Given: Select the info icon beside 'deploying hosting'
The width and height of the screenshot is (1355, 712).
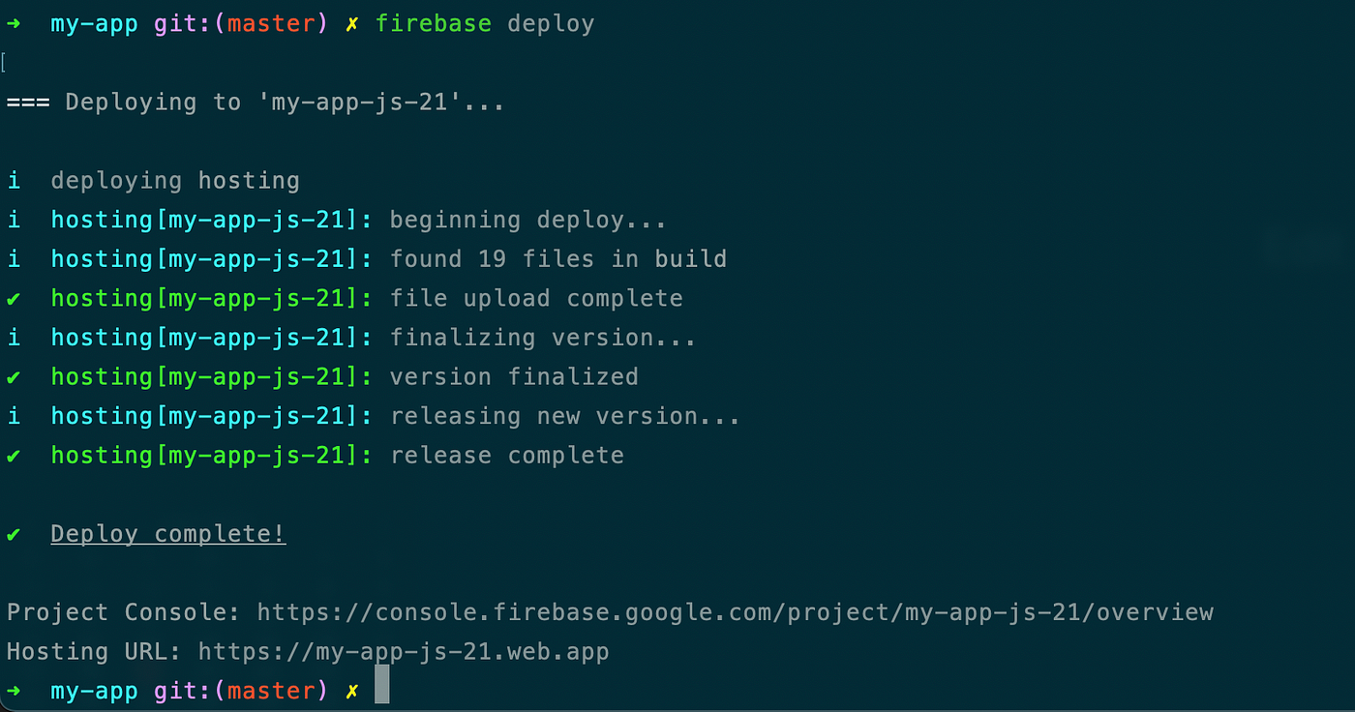Looking at the screenshot, I should [x=14, y=181].
